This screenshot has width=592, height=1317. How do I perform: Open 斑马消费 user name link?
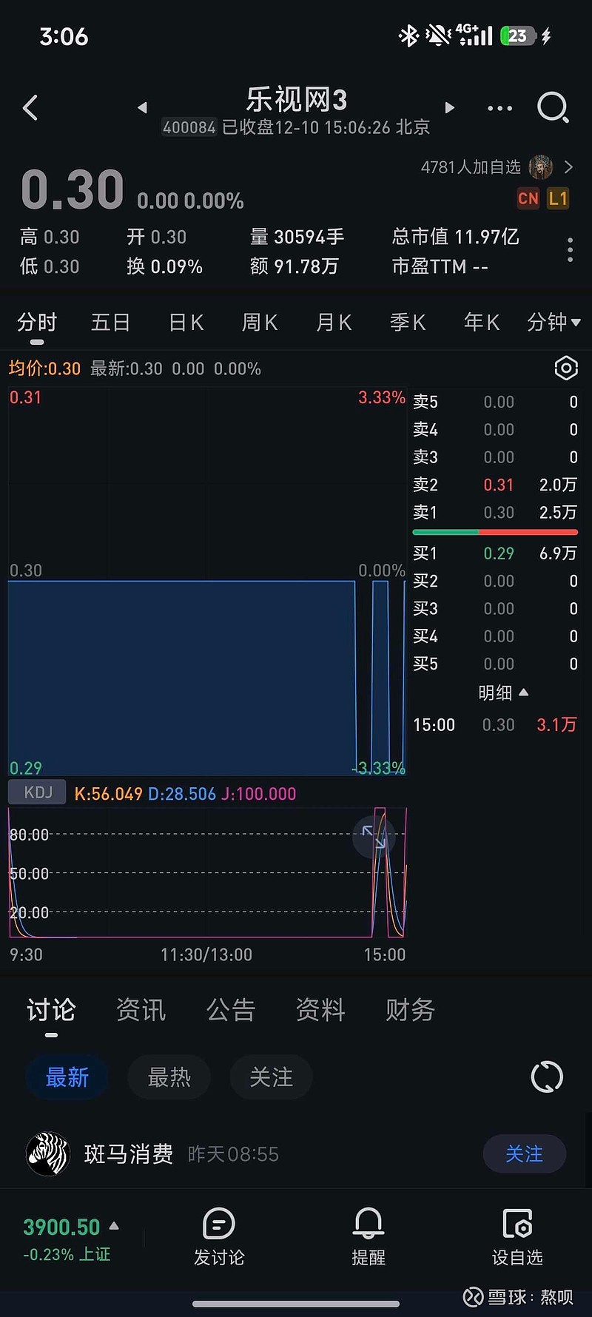(x=129, y=1154)
